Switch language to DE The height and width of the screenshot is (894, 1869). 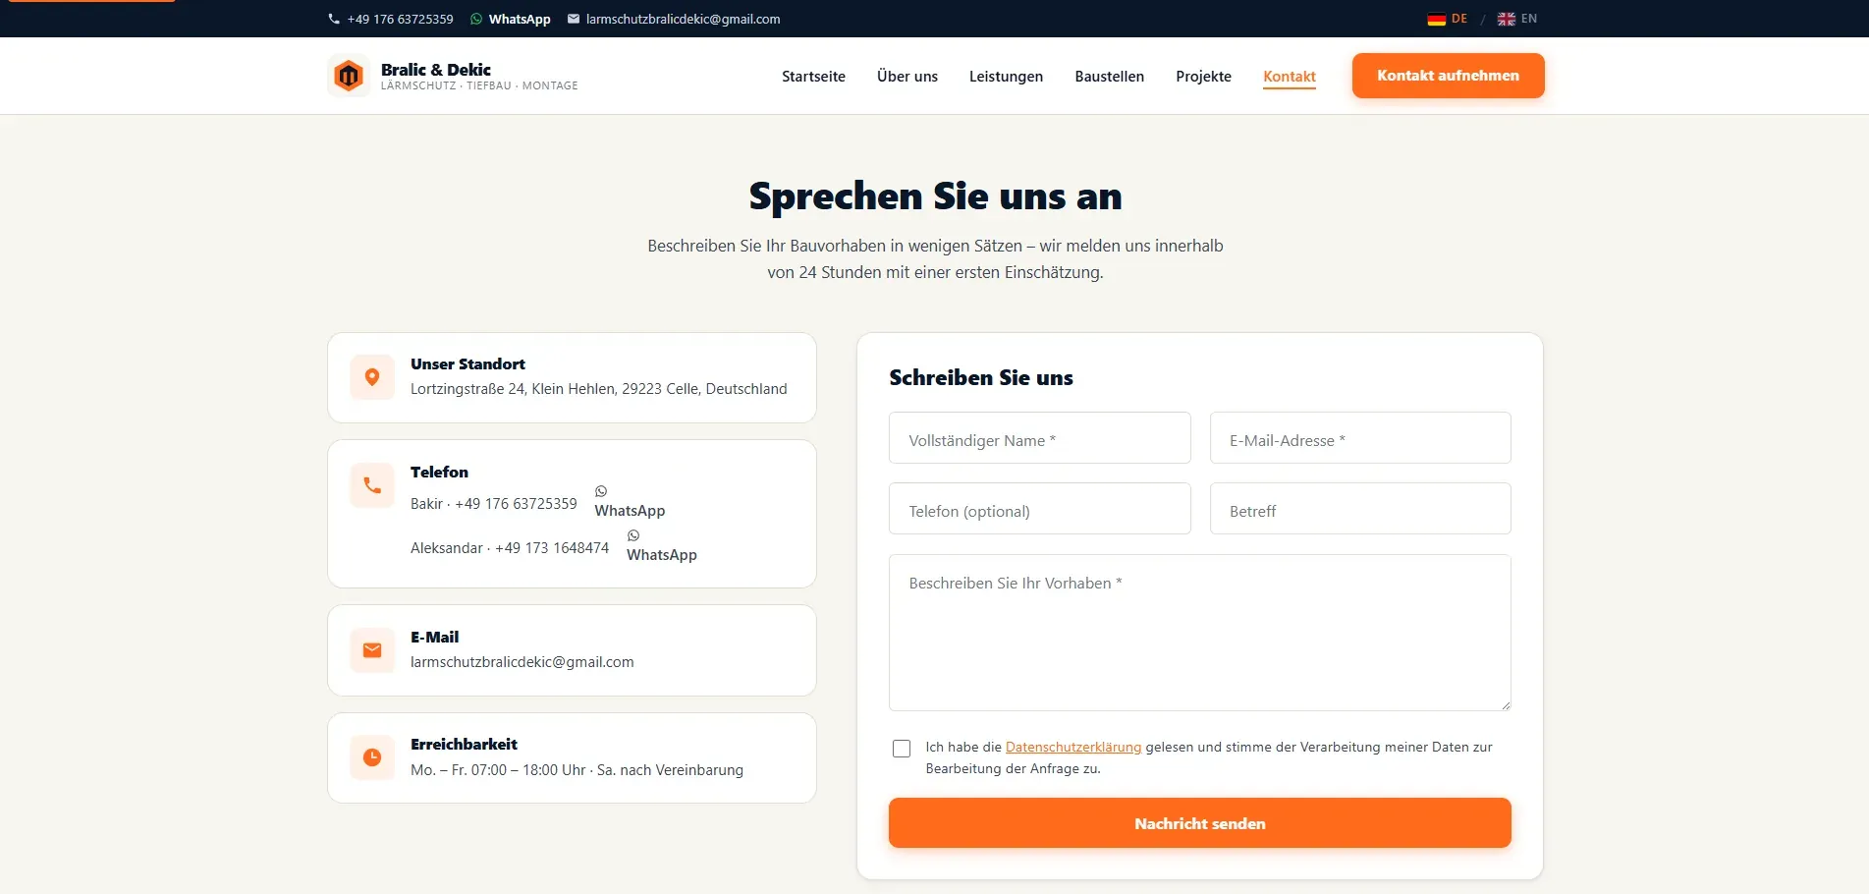click(x=1459, y=19)
